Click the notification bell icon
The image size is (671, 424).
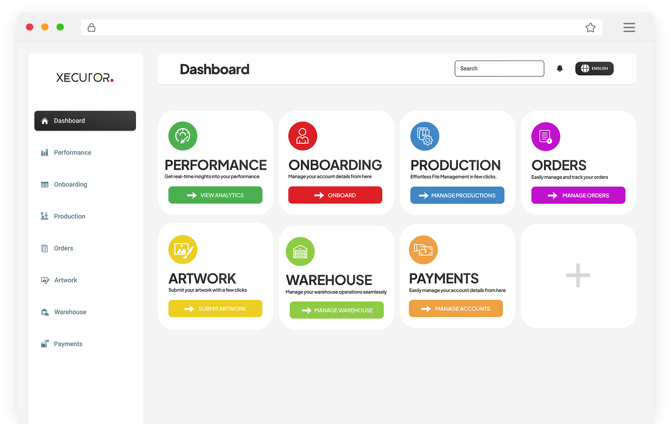560,69
